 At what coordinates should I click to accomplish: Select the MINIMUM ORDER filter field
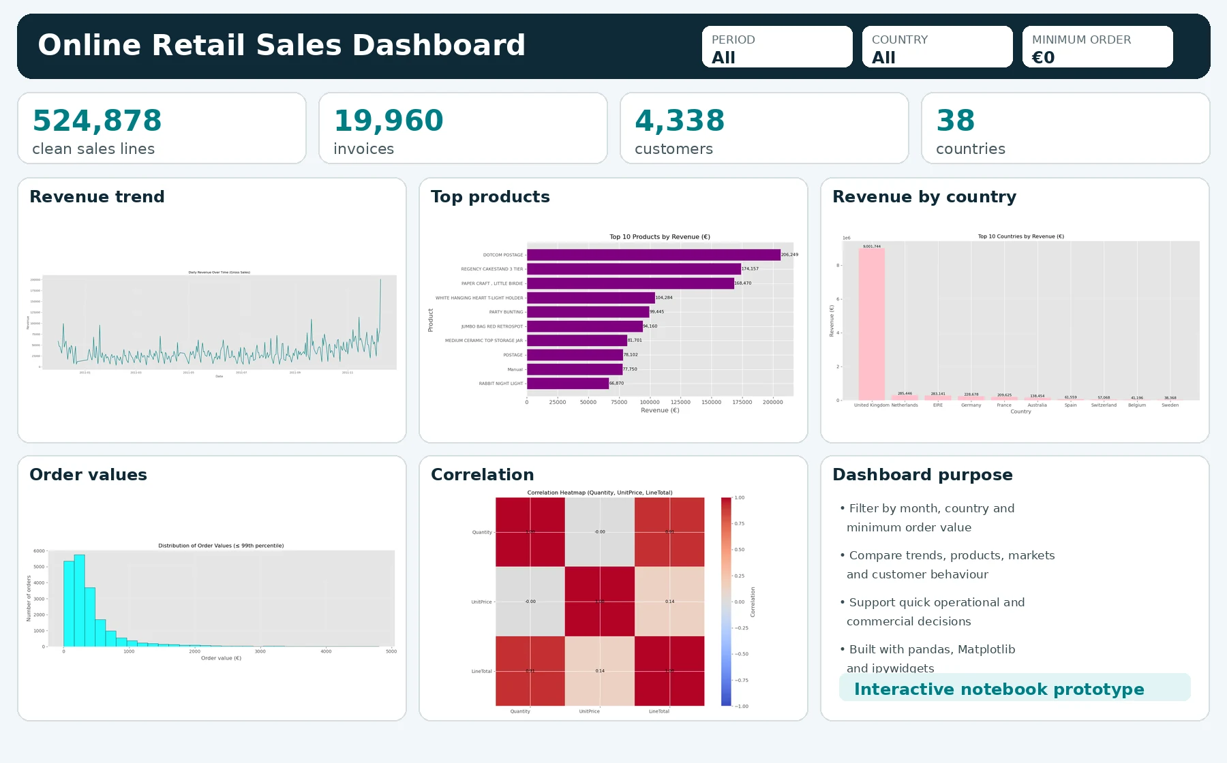(x=1097, y=47)
